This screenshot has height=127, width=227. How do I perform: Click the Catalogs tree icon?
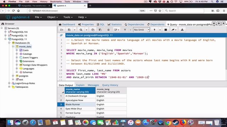[21, 54]
